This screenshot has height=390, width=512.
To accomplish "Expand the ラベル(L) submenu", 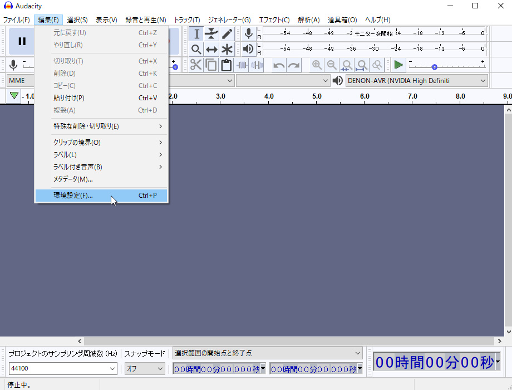I will (65, 155).
